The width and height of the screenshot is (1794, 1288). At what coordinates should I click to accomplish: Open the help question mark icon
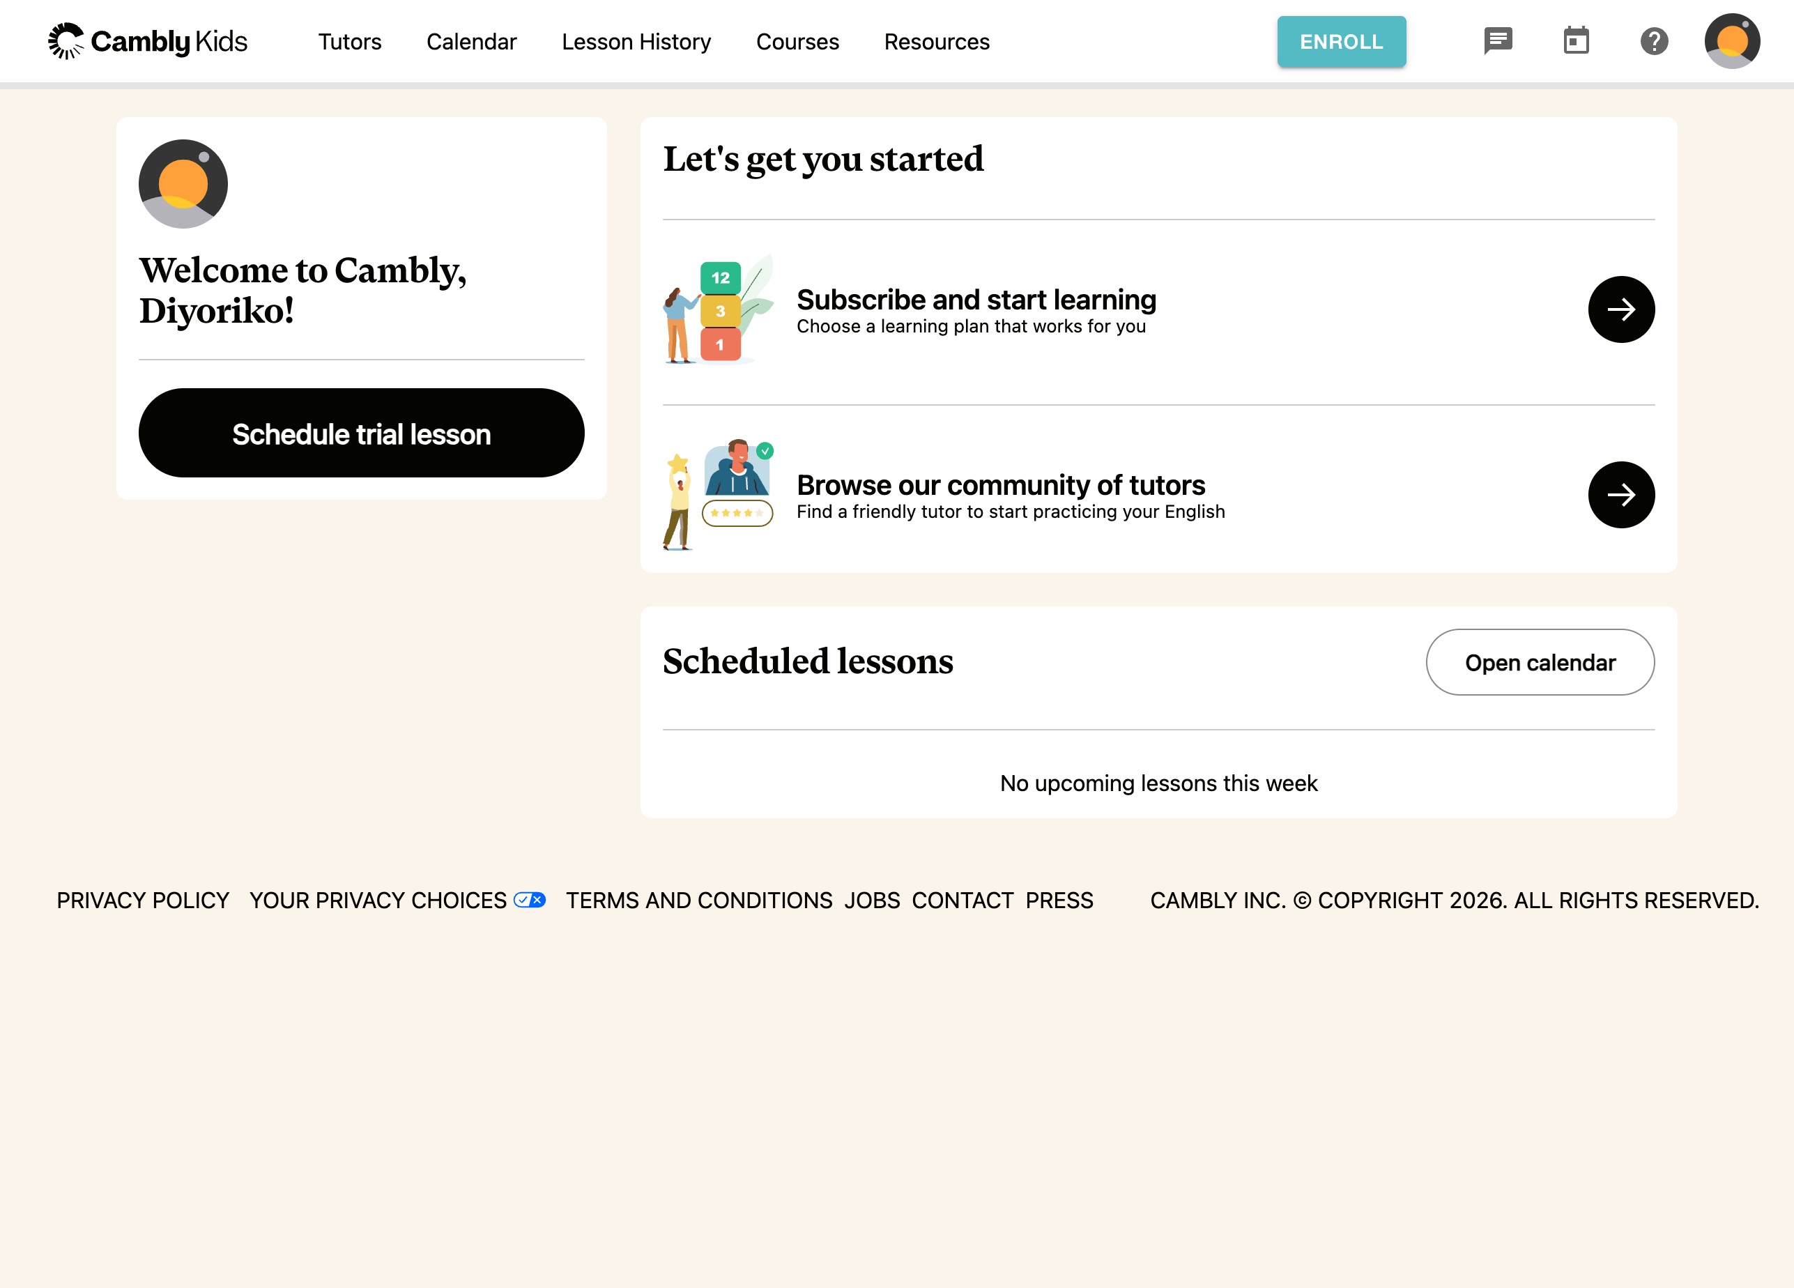(x=1654, y=41)
